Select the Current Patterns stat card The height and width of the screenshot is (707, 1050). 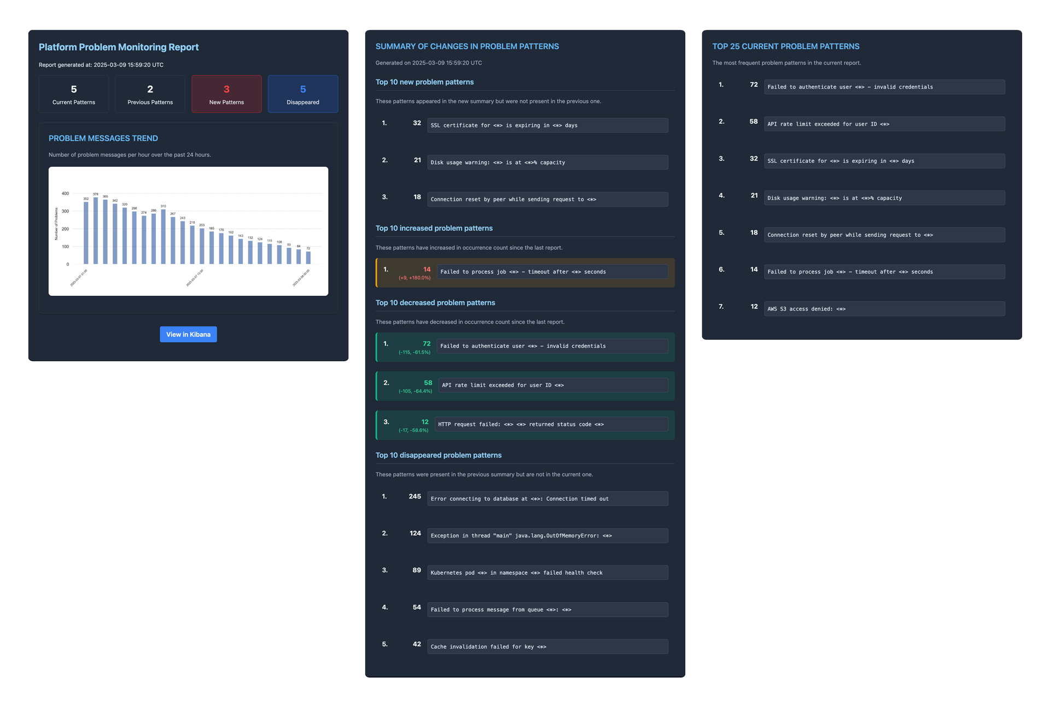tap(74, 94)
